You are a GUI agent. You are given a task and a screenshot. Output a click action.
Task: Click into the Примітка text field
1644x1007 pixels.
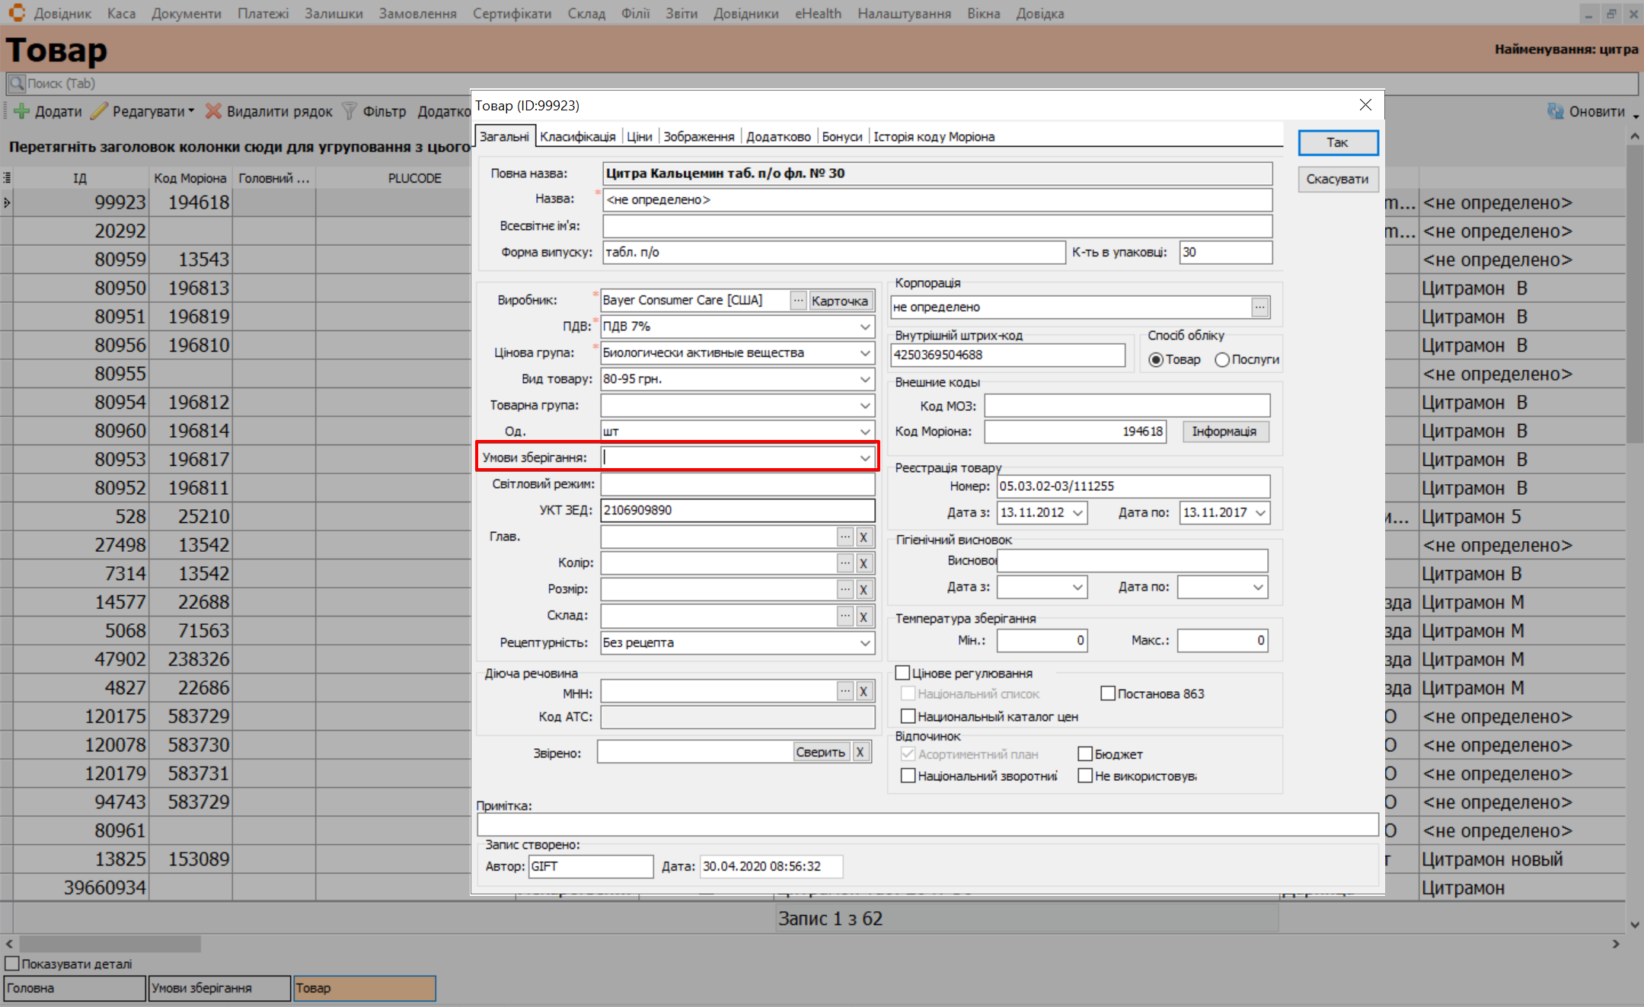(926, 824)
